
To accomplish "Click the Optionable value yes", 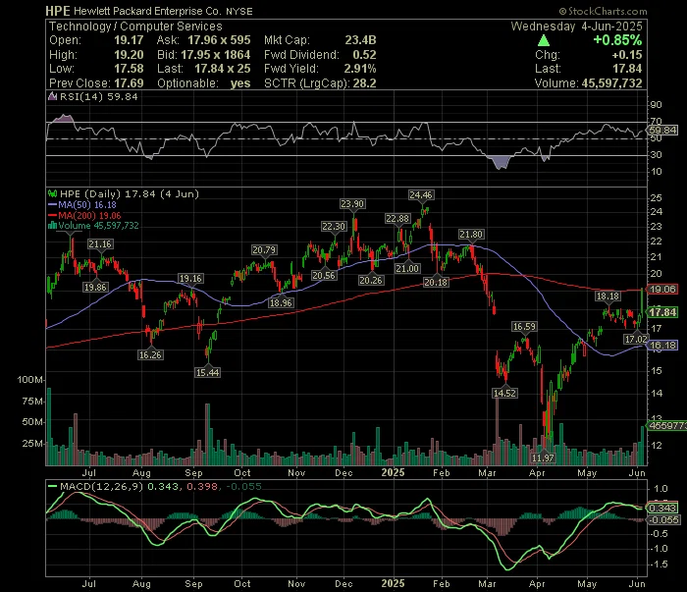I will pos(240,83).
